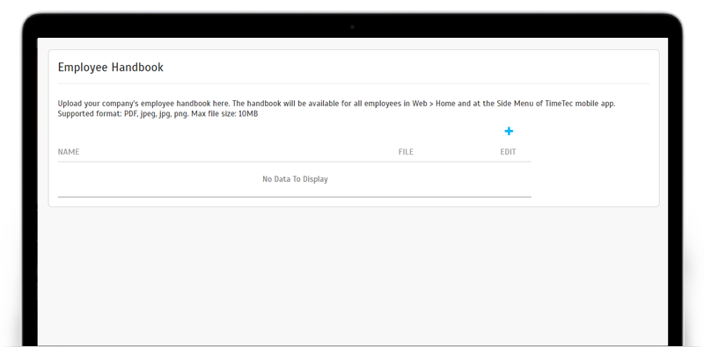Image resolution: width=704 pixels, height=347 pixels.
Task: Click the No Data To Display message
Action: (x=295, y=179)
